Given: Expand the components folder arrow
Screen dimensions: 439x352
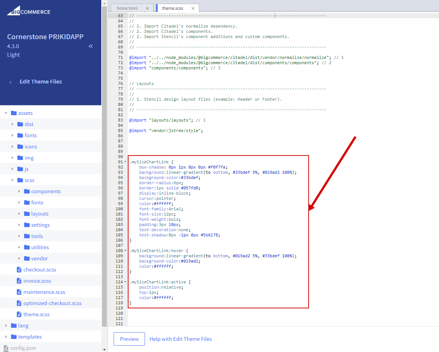Looking at the screenshot, I should (19, 191).
